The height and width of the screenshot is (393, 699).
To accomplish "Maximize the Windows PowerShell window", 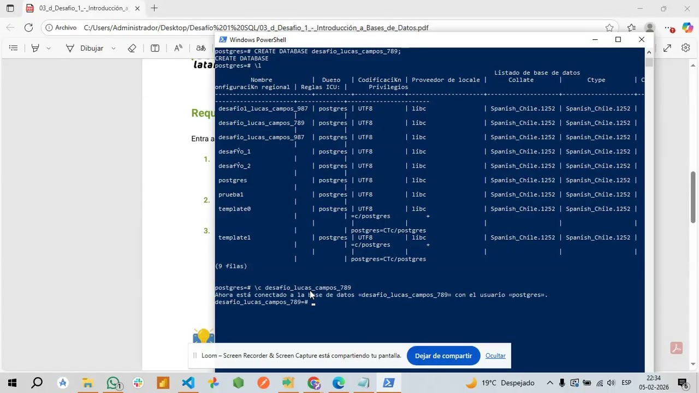I will point(618,39).
